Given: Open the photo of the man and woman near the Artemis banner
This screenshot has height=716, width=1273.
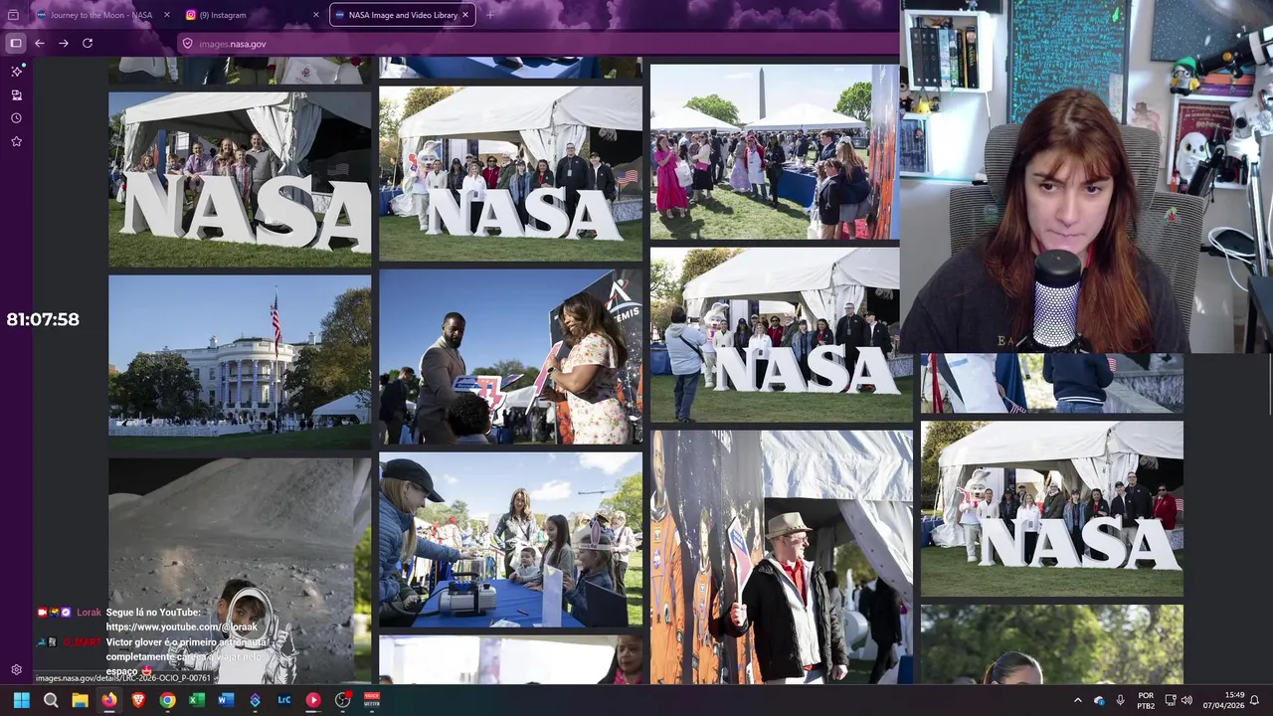Looking at the screenshot, I should [x=510, y=357].
